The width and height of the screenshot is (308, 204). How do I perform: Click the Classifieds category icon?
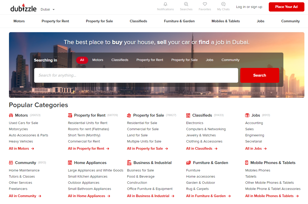coord(188,115)
